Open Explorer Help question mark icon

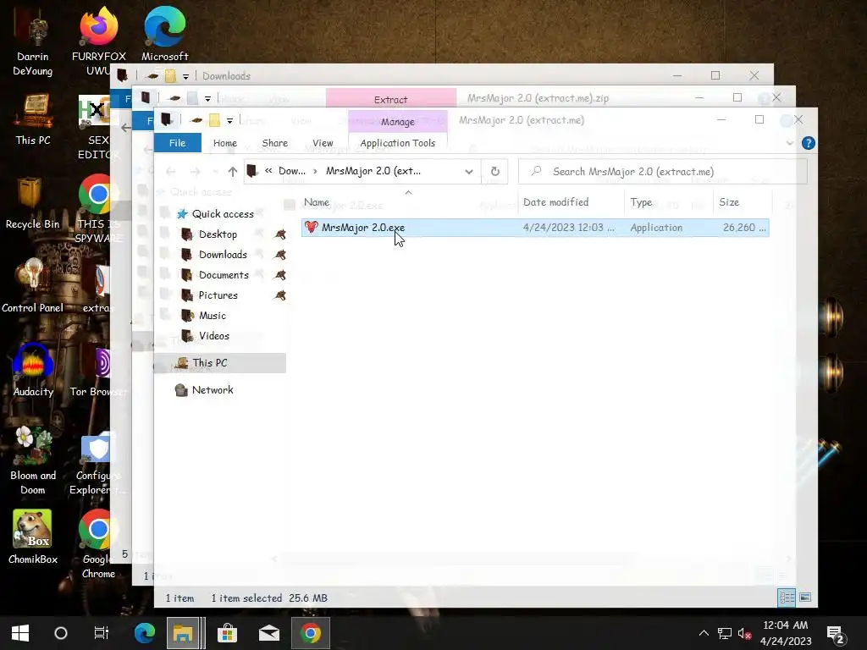coord(808,143)
